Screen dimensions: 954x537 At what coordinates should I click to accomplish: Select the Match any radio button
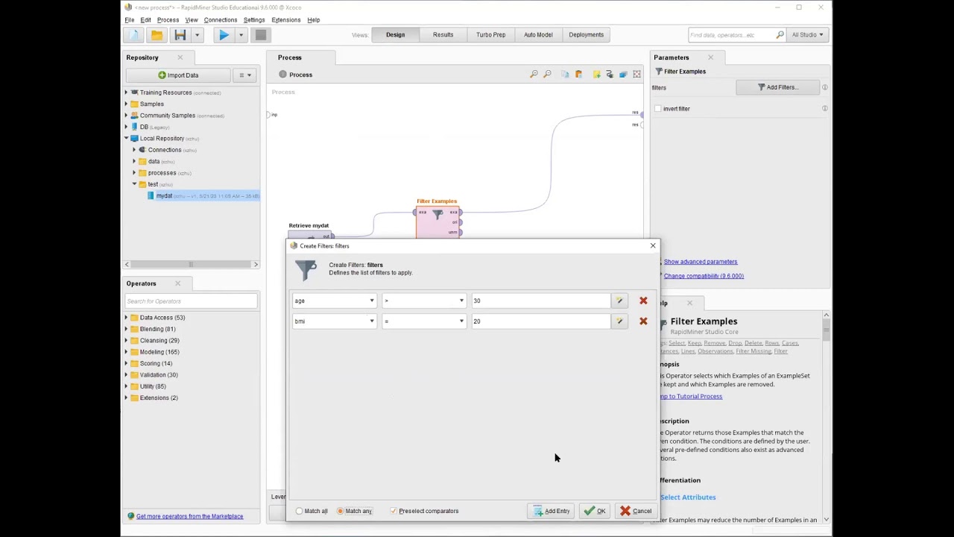[341, 512]
